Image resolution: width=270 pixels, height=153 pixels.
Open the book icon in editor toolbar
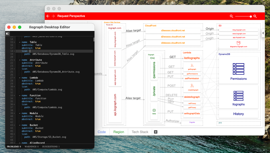(8, 34)
